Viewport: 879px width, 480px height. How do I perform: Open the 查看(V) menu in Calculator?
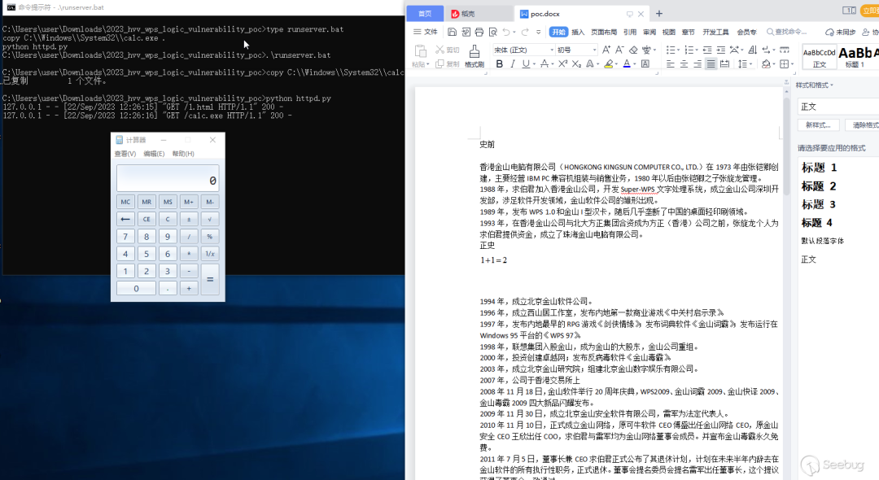125,154
